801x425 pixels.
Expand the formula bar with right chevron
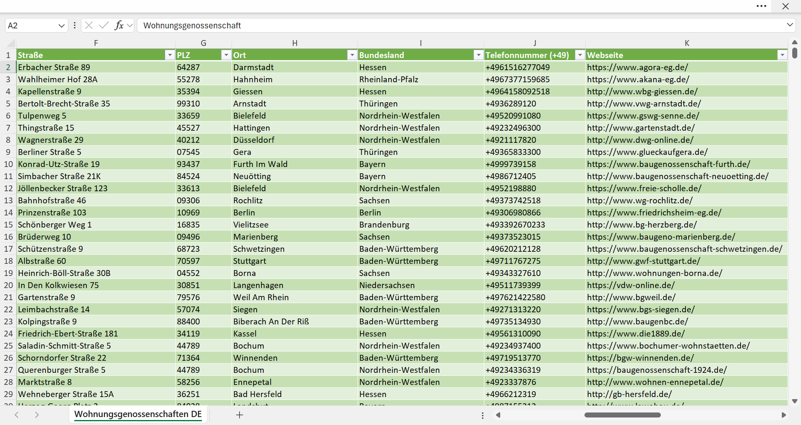(790, 25)
